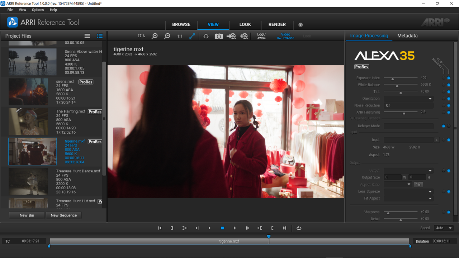This screenshot has width=459, height=258.
Task: Toggle the fit-to-window arrows icon
Action: (x=192, y=36)
